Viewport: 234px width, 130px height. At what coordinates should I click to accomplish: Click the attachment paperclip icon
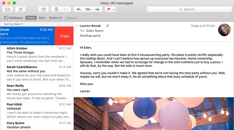107,26
